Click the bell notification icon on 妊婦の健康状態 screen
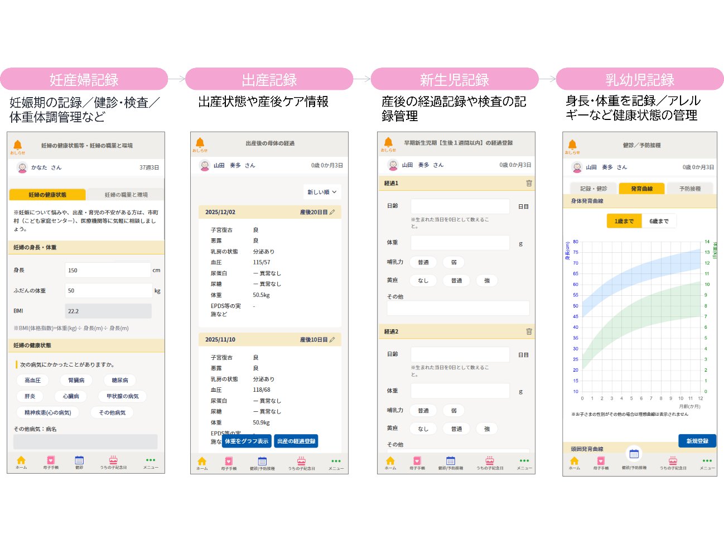The width and height of the screenshot is (724, 543). pos(17,145)
